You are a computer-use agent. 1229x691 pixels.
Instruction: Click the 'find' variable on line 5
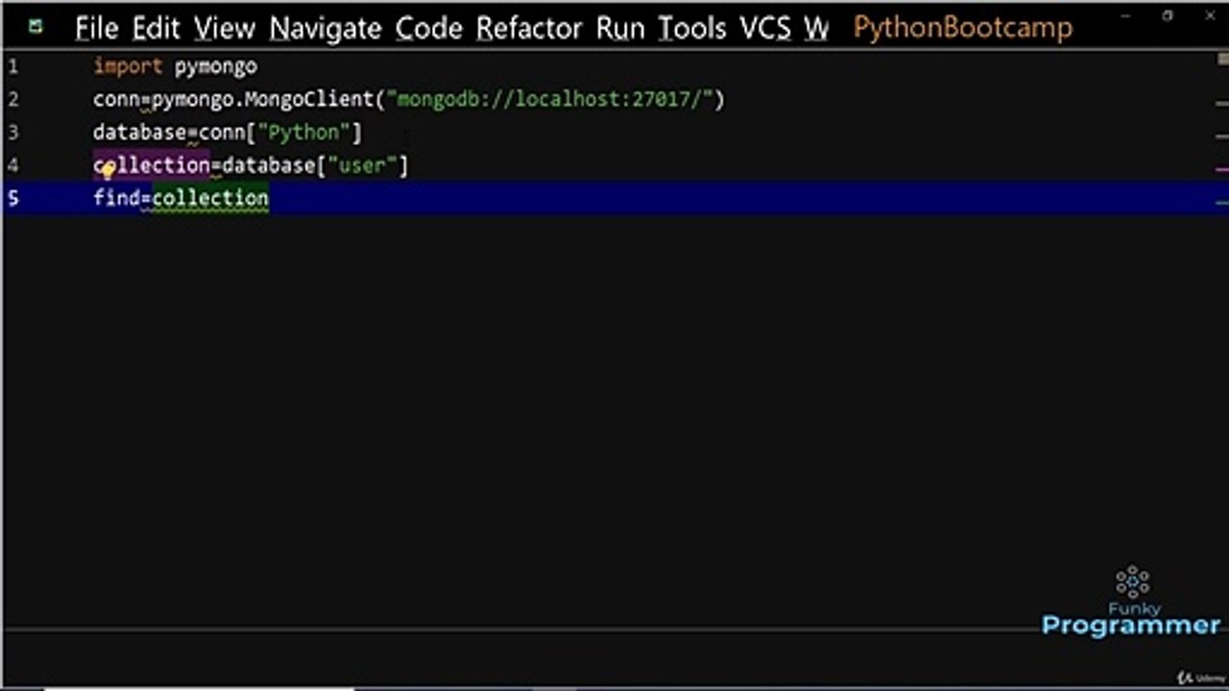(116, 198)
